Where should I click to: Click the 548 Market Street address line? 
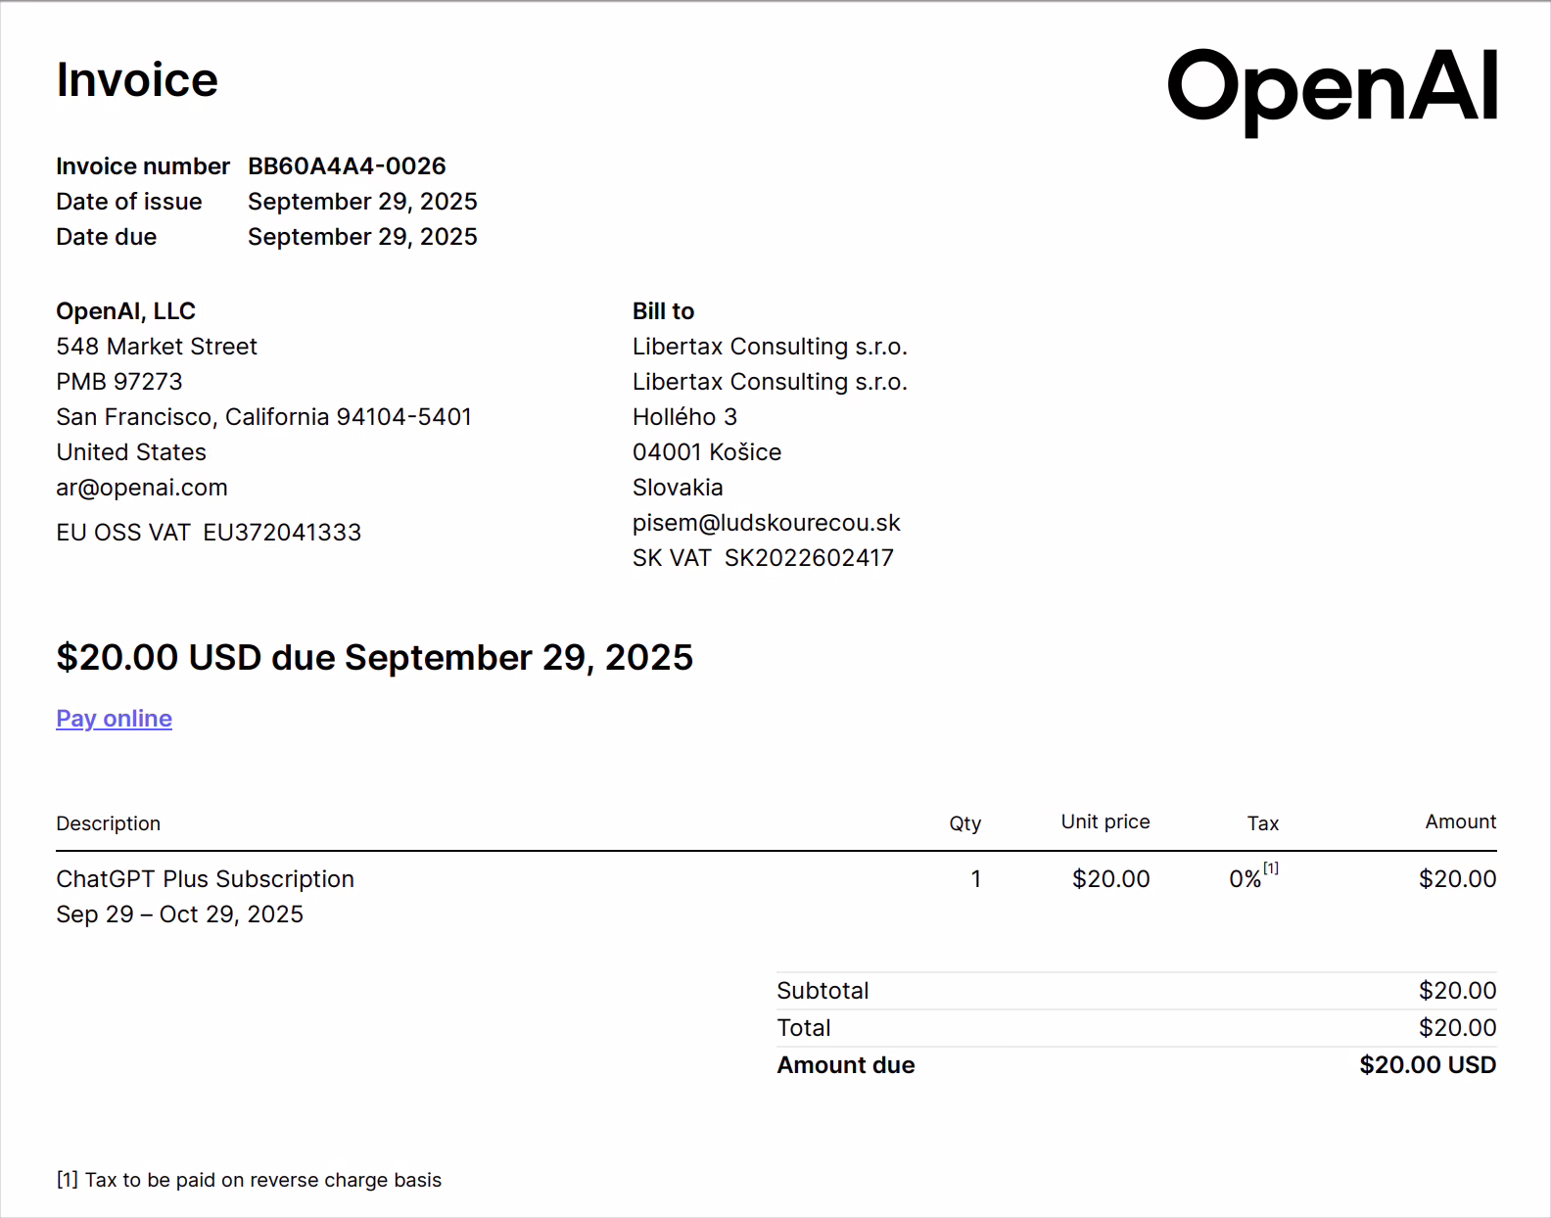click(157, 347)
